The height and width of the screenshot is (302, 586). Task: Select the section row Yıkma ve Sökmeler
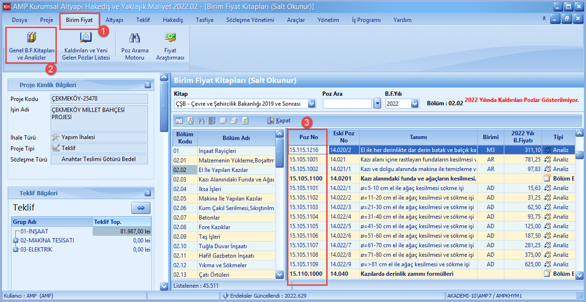coord(223,265)
